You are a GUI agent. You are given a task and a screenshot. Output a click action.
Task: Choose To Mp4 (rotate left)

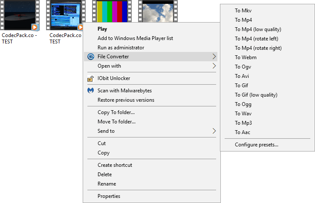tap(257, 39)
